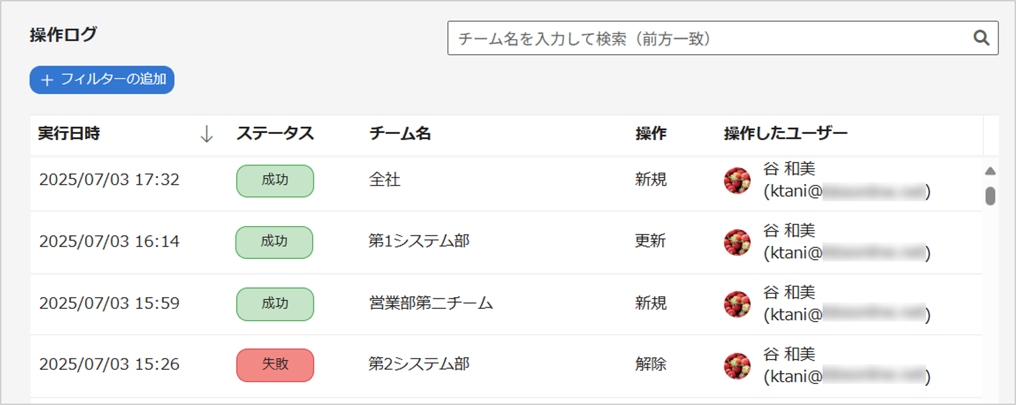Click the 成功 badge in the 全社 row

click(275, 180)
